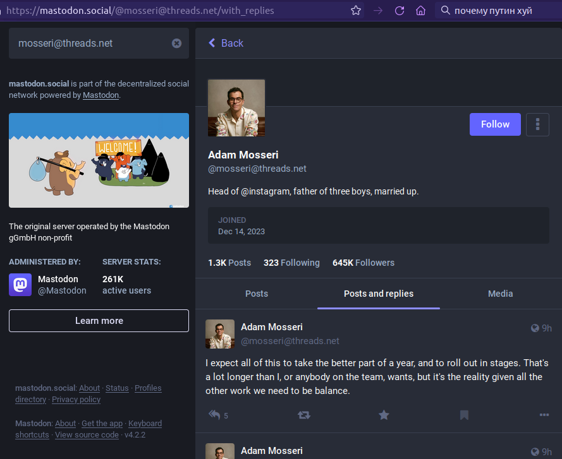Open the three-dot profile menu next to Follow

tap(537, 124)
